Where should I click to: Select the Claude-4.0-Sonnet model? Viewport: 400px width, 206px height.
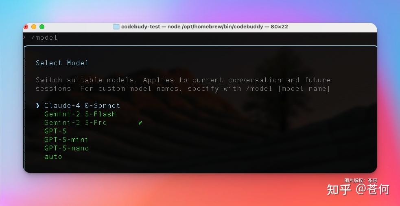click(x=82, y=105)
